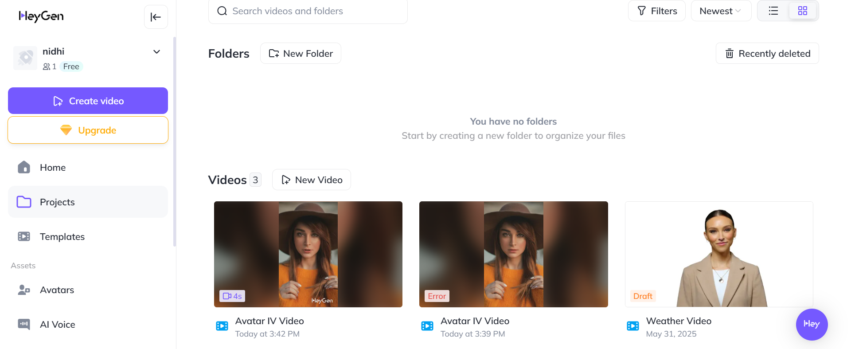Click the New Folder button
The width and height of the screenshot is (851, 349).
click(301, 54)
